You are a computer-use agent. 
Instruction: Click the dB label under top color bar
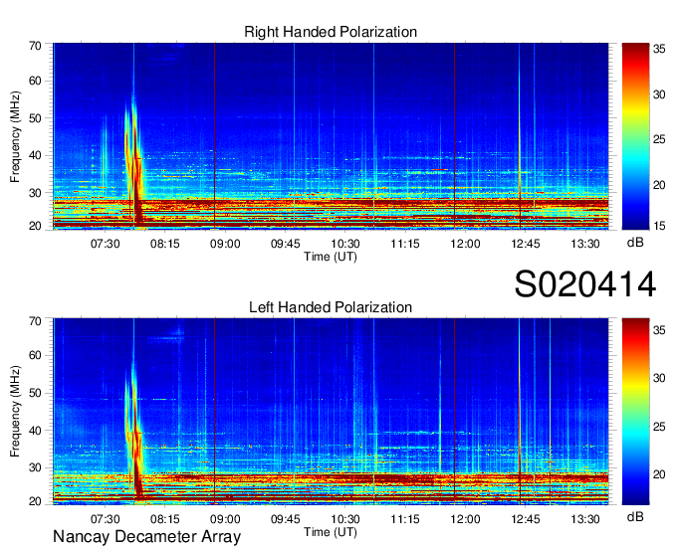pos(635,243)
